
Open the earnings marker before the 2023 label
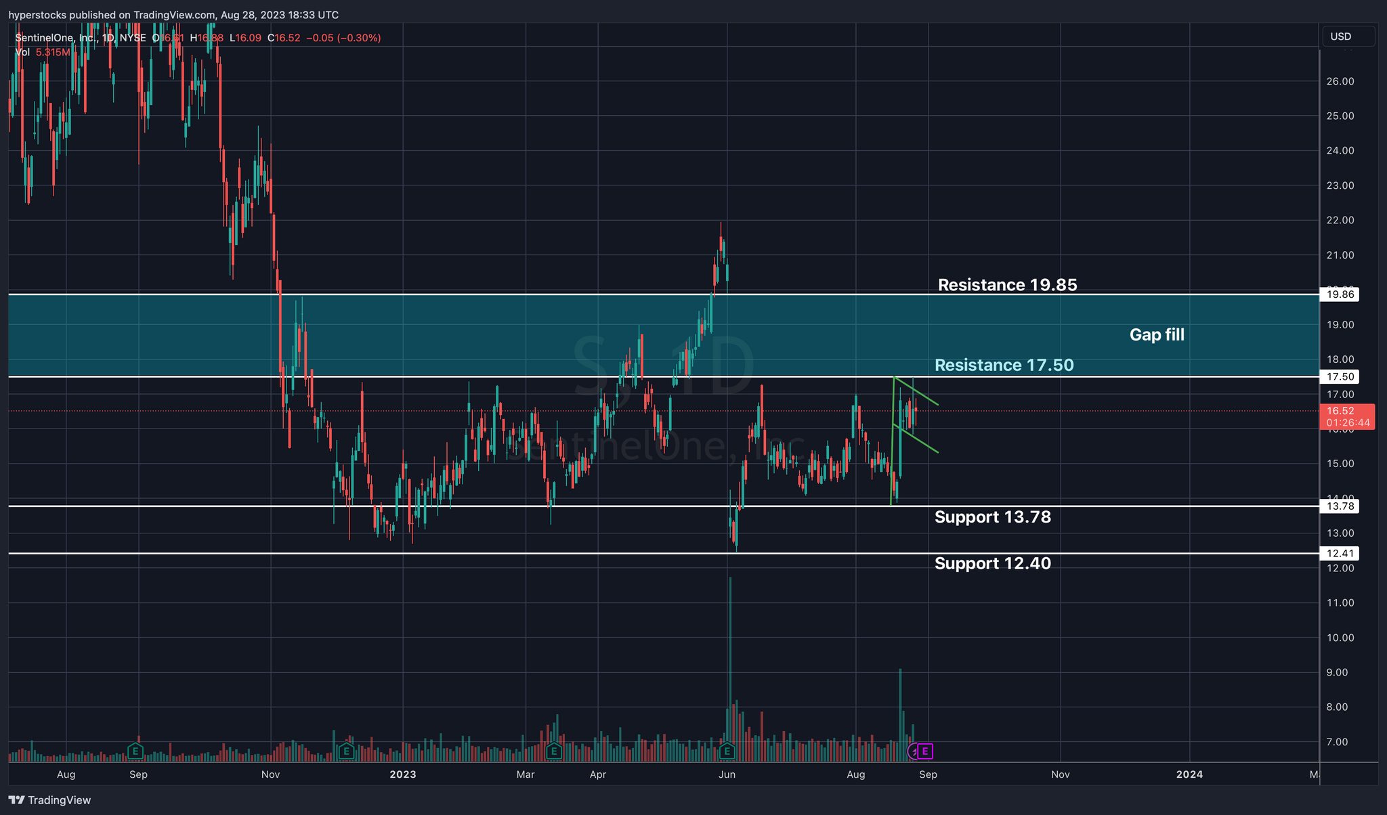[x=347, y=751]
